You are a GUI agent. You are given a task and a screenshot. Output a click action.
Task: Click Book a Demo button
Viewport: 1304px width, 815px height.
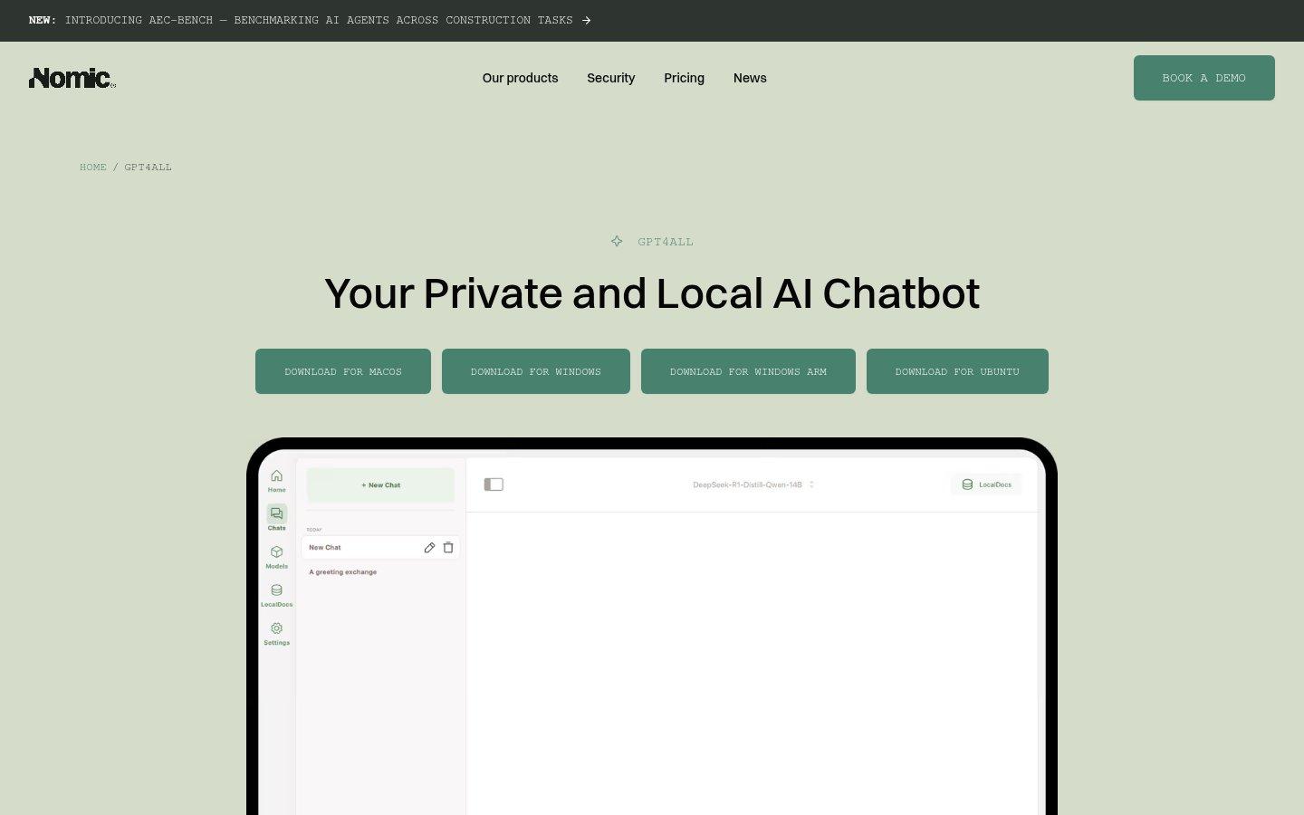click(x=1203, y=78)
